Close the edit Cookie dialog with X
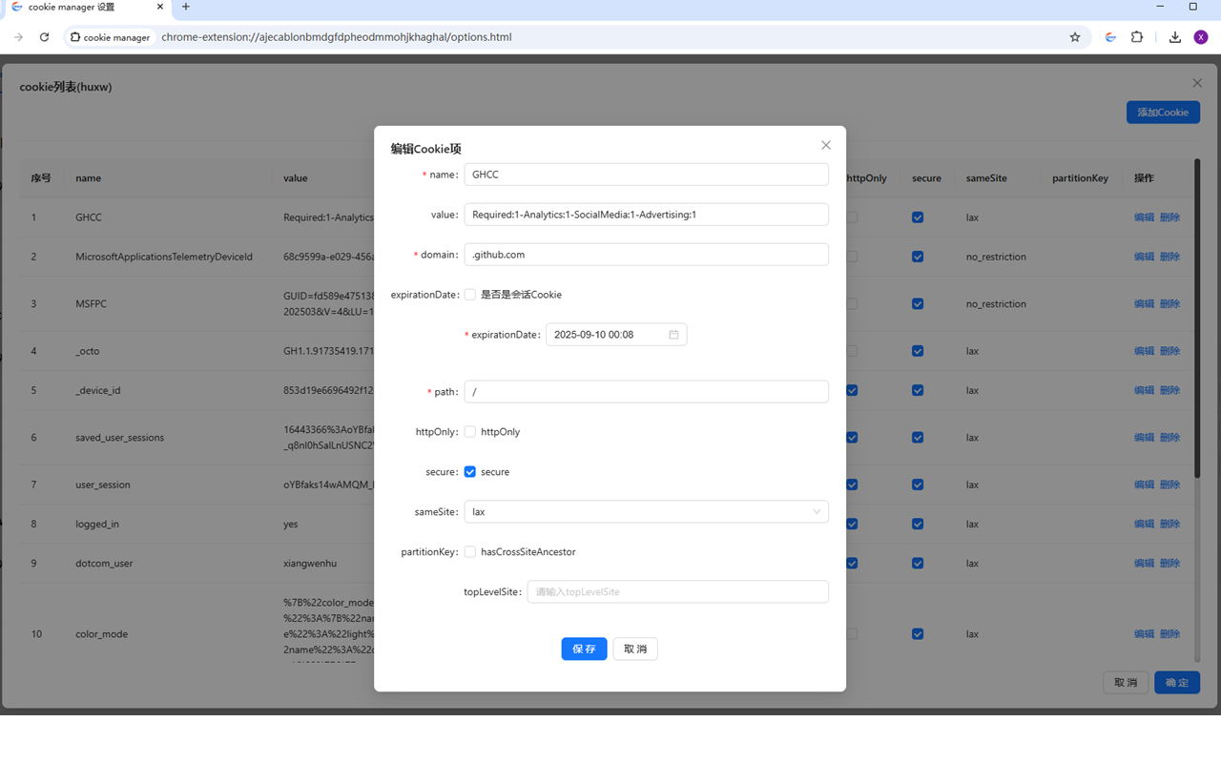 coord(826,145)
